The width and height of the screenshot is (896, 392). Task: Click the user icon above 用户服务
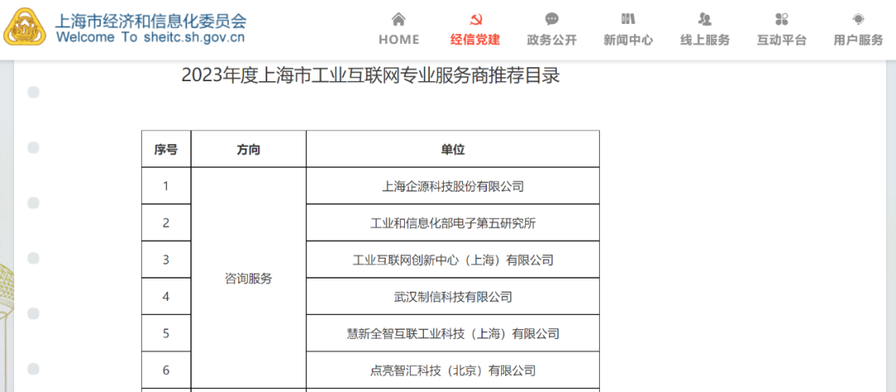pos(859,19)
